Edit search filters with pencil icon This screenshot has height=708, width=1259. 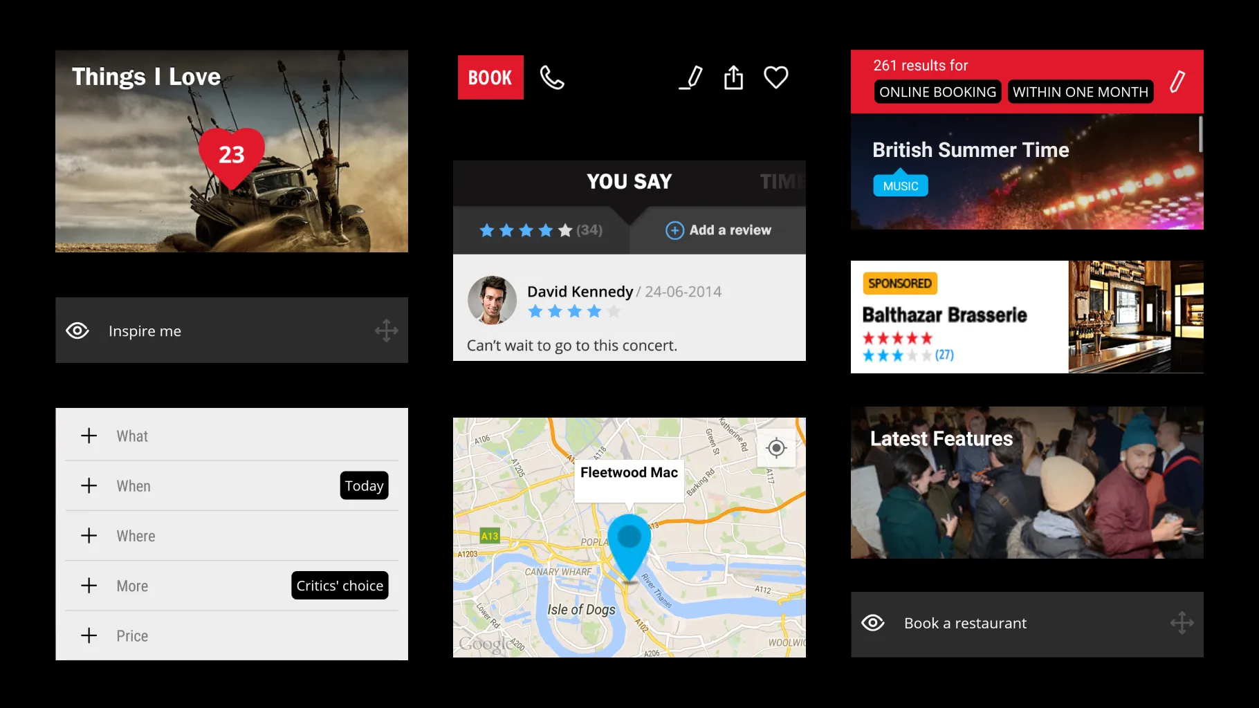click(1177, 82)
